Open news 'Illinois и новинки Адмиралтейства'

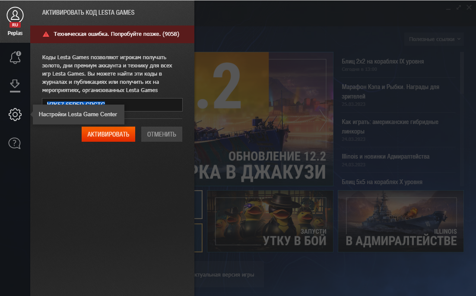[385, 156]
